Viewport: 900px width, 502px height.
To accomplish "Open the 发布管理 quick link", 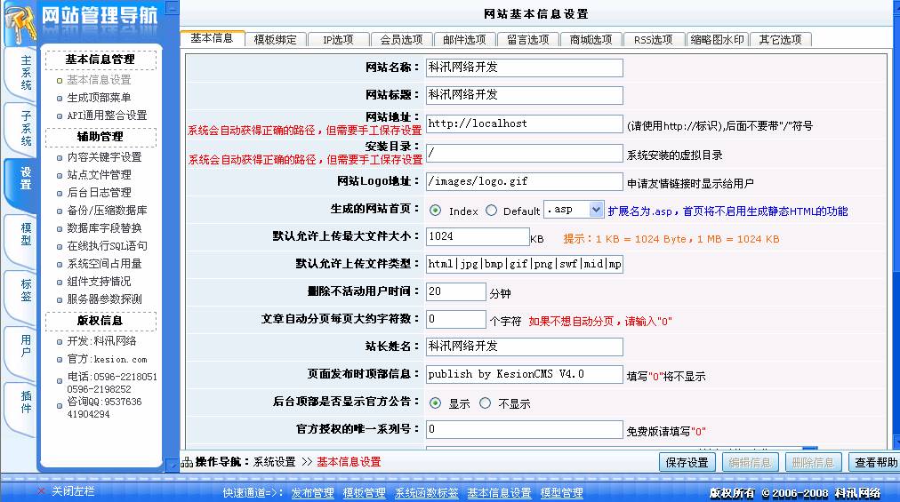I will pos(312,493).
